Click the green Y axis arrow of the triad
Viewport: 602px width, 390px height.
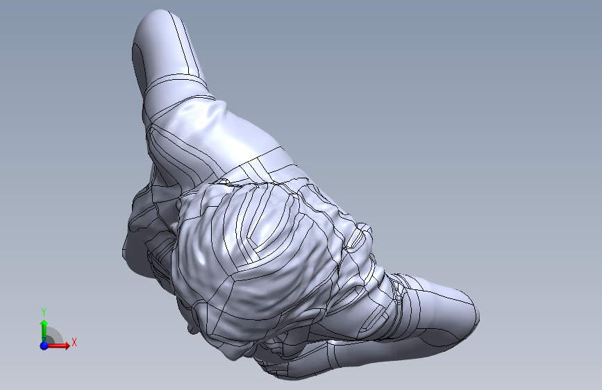click(x=44, y=330)
